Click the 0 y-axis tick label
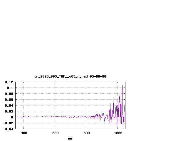Viewport: 188px width, 141px height. [x=12, y=117]
